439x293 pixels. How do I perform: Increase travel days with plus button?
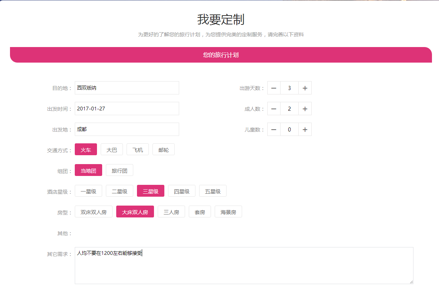point(305,88)
